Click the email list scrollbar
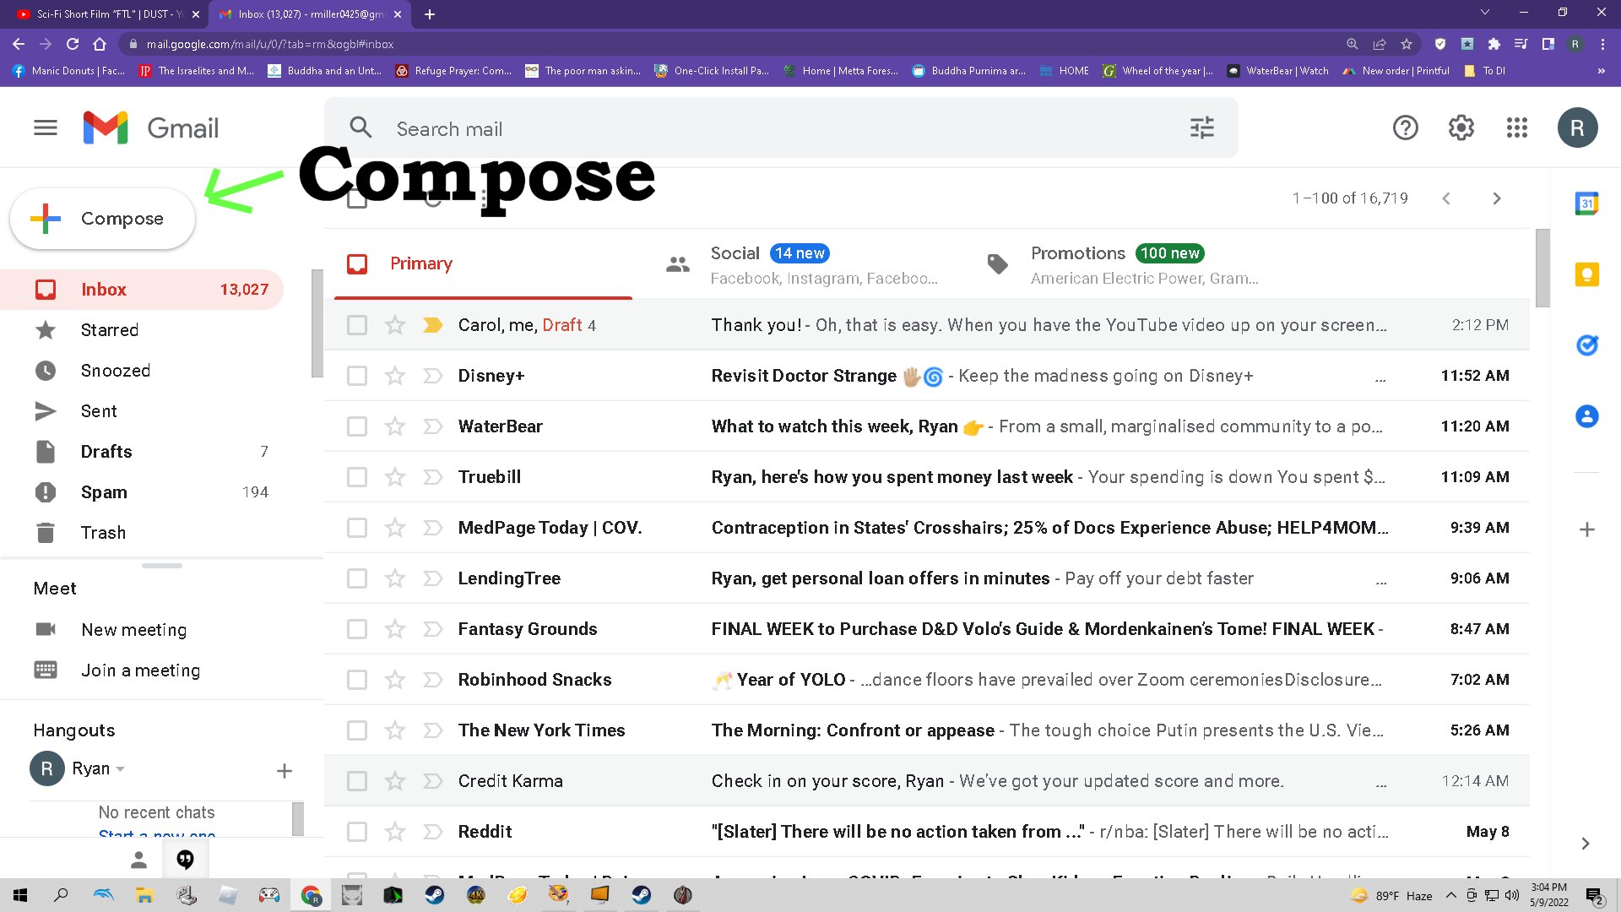 [x=1542, y=269]
